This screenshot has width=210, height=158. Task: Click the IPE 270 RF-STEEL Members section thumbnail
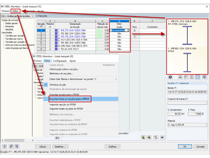coord(187,35)
